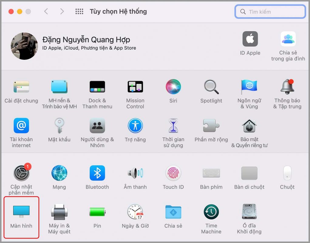
Task: Open Thông báo & Tập trung notifications
Action: (x=287, y=87)
